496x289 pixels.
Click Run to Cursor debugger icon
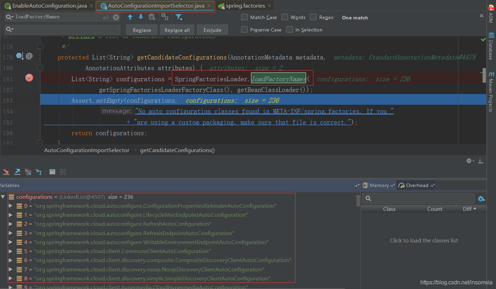(x=39, y=172)
